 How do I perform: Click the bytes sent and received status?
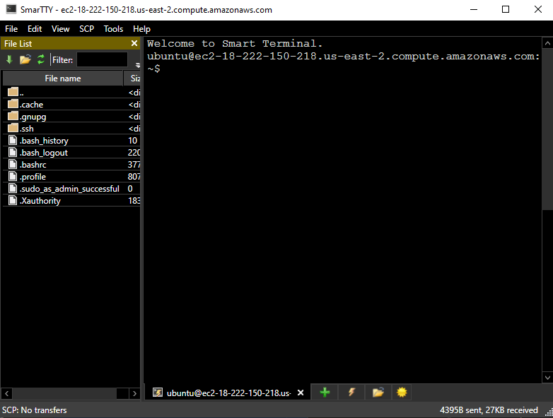[489, 410]
